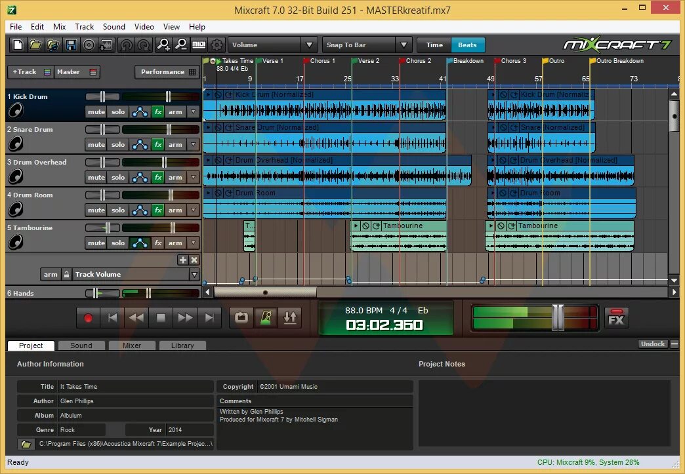This screenshot has width=685, height=474.
Task: Expand Drum Overhead track options arrow
Action: click(193, 177)
